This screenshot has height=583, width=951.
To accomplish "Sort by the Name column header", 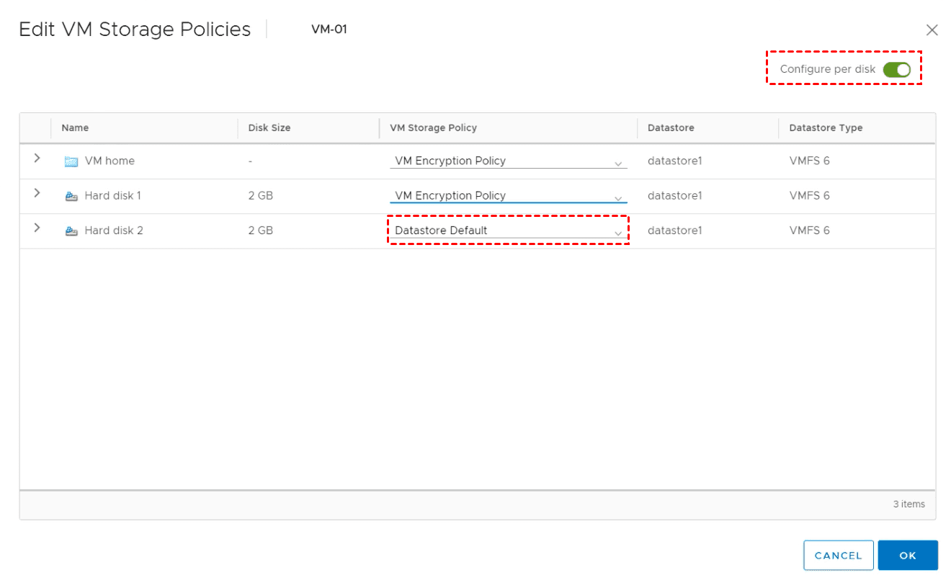I will [x=75, y=128].
